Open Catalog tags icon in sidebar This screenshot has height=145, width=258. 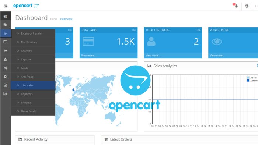[x=5, y=25]
